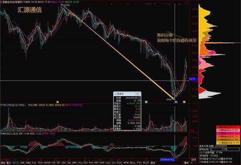
Task: Select the DMA indicator tab
Action: (x=28, y=163)
